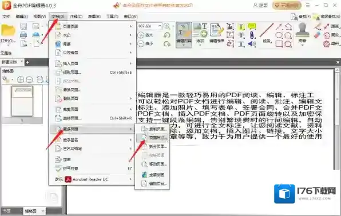Select the 距离 distance measuring tool
Image resolution: width=341 pixels, height=216 pixels.
pyautogui.click(x=331, y=26)
